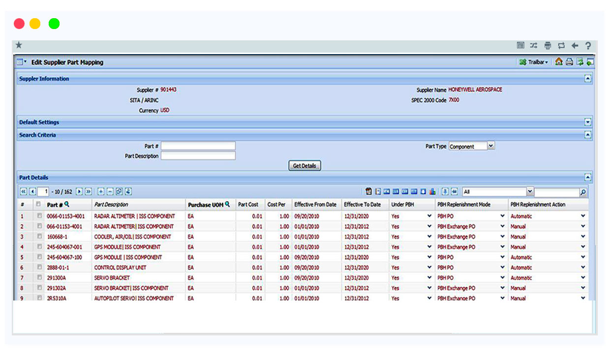Open help with the question mark icon
The height and width of the screenshot is (360, 615).
tap(588, 46)
